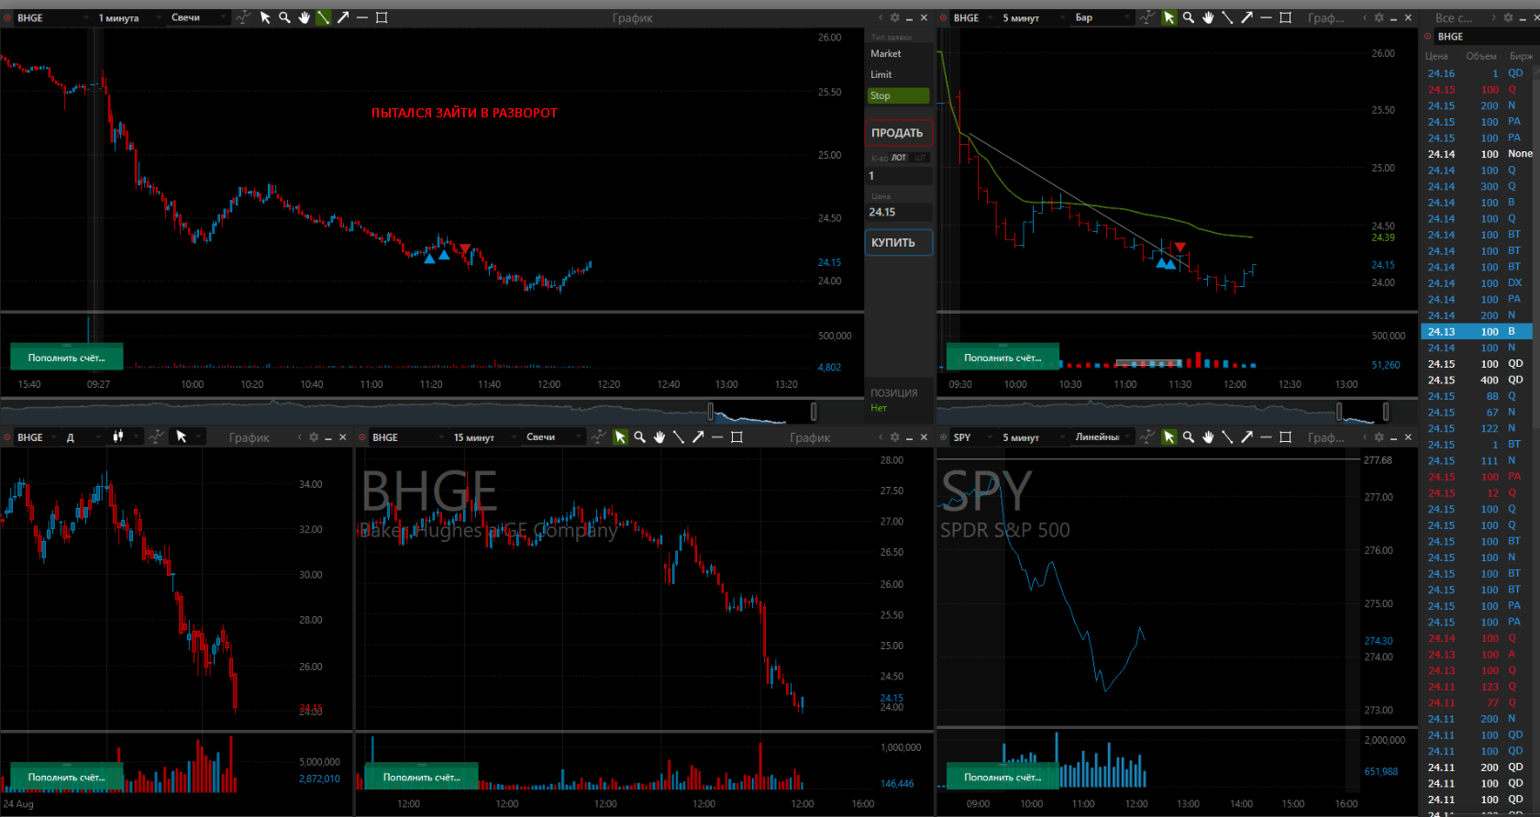Select Limit order type

[898, 74]
